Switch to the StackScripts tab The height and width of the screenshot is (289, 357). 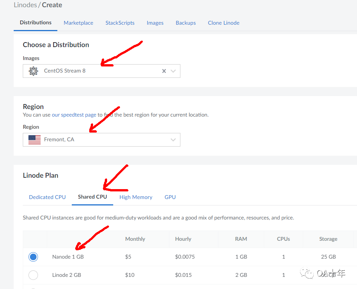tap(120, 23)
